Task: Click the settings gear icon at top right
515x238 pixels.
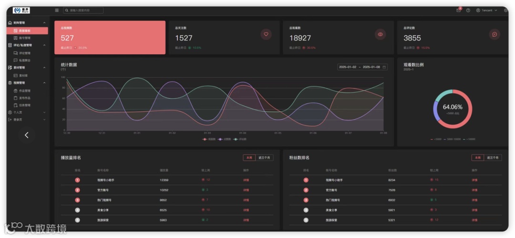Action: click(506, 10)
